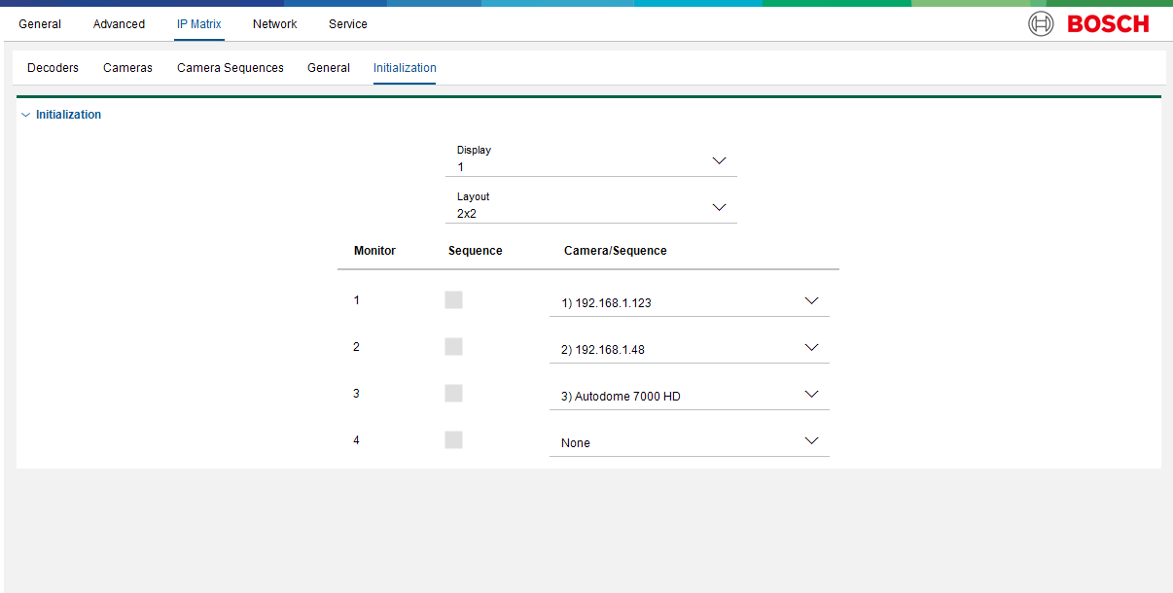Toggle Sequence checkbox for Monitor 2
Screen dimensions: 1173x593
453,347
